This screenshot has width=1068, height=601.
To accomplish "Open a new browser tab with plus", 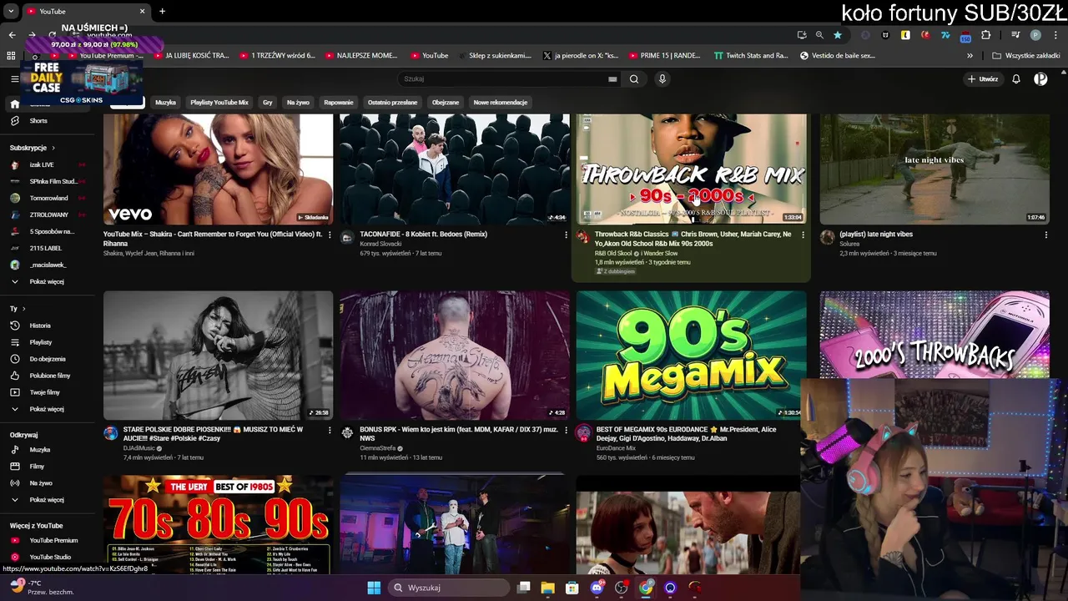I will coord(162,12).
